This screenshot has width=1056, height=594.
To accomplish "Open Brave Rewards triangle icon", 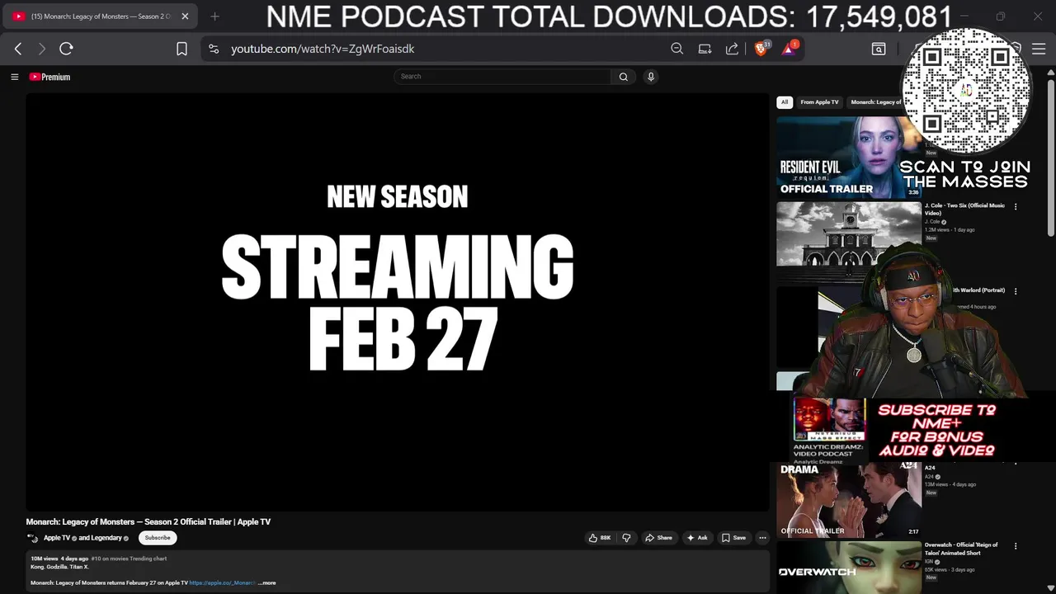I will tap(790, 49).
